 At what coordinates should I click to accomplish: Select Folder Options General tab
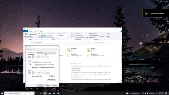tap(28, 50)
